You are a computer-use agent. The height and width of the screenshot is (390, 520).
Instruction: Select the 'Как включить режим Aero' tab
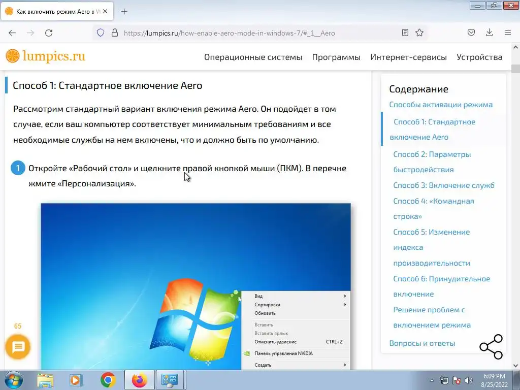click(57, 11)
